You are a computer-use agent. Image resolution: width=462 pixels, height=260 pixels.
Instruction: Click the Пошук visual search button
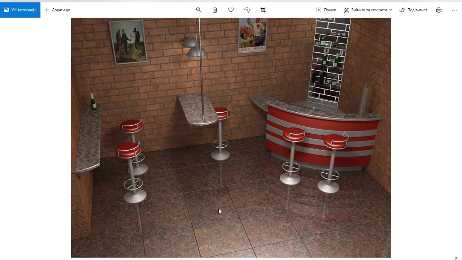click(326, 10)
